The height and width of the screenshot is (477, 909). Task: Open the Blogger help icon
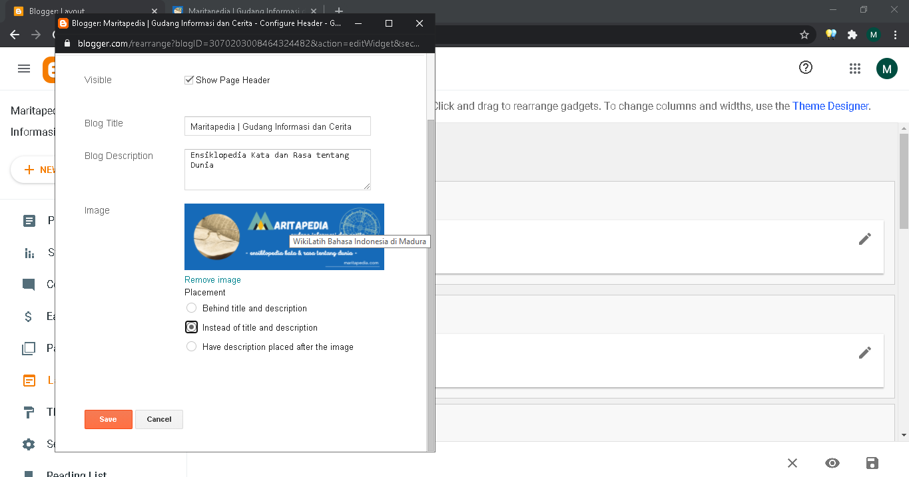tap(806, 68)
